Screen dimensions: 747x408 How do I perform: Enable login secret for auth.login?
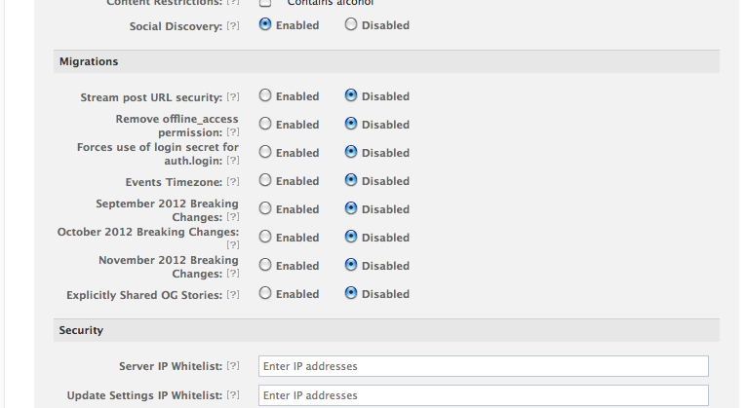265,152
